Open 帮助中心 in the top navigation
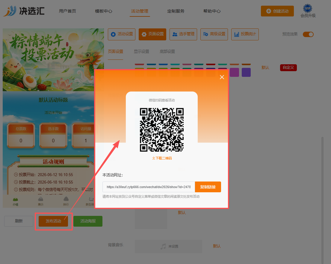 pyautogui.click(x=212, y=11)
